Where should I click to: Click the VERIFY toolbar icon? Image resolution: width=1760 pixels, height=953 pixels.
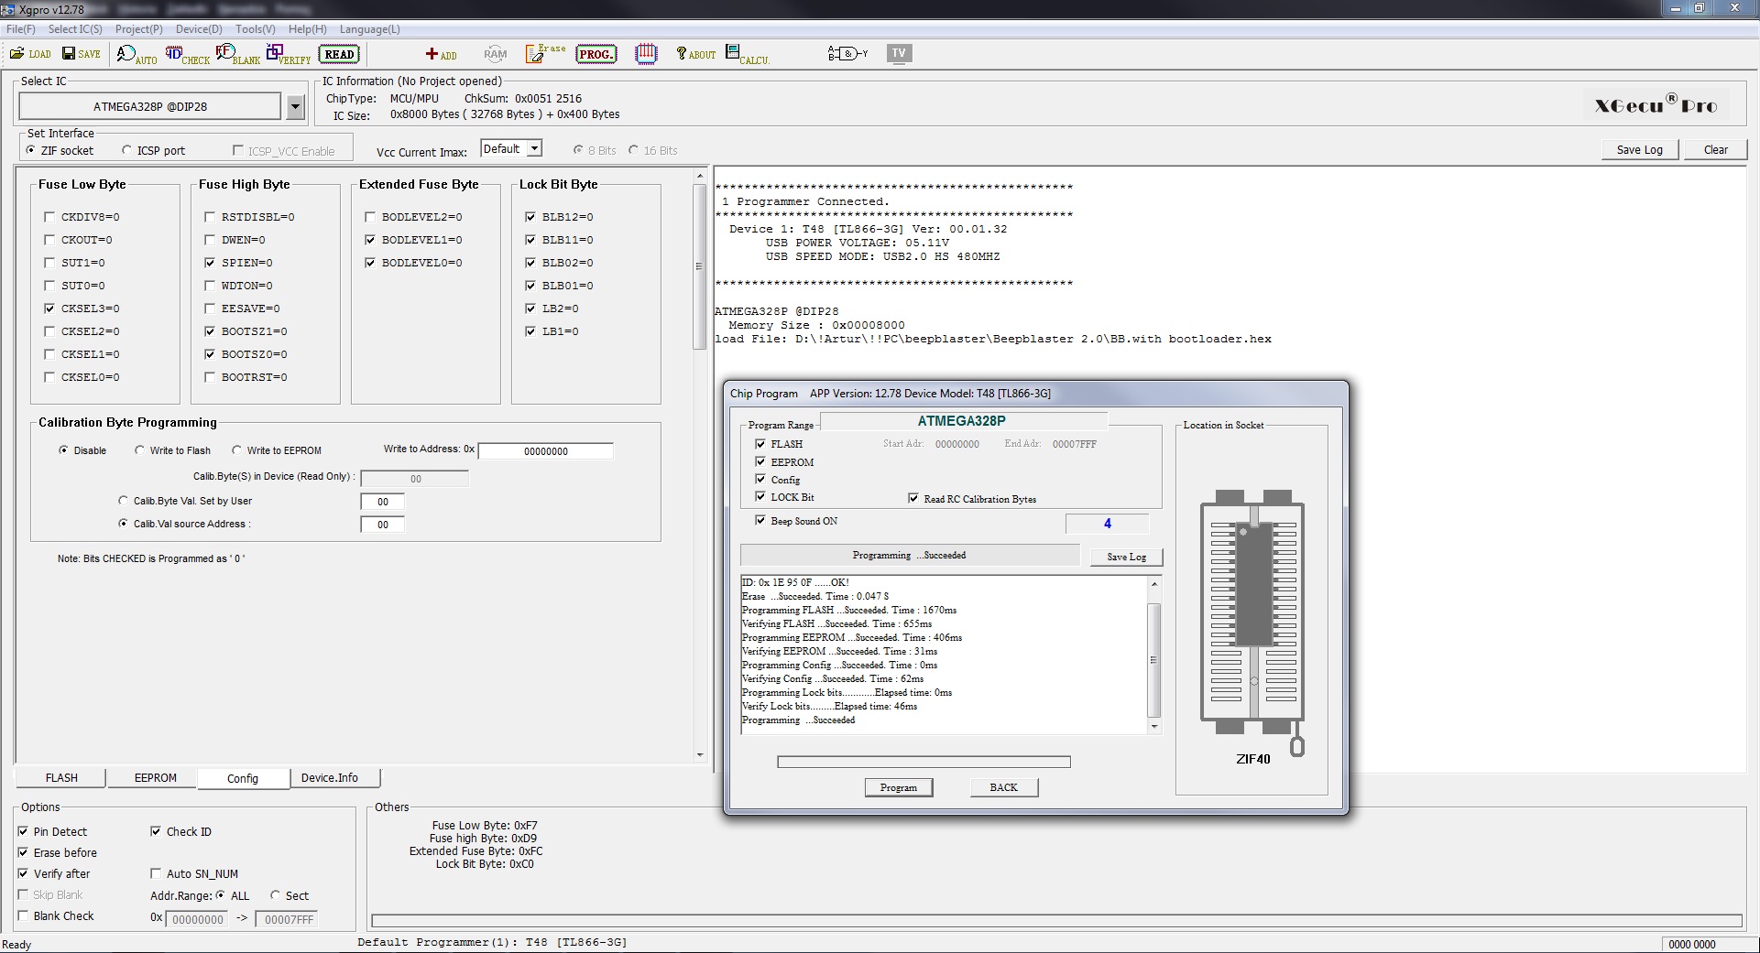point(289,55)
